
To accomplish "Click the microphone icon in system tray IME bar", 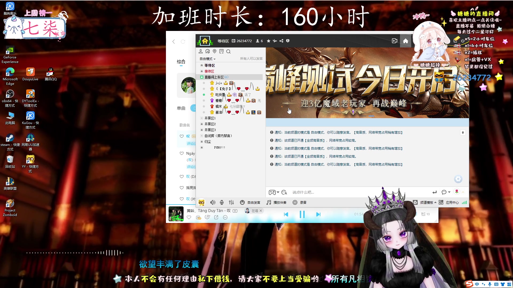I will pos(490,284).
